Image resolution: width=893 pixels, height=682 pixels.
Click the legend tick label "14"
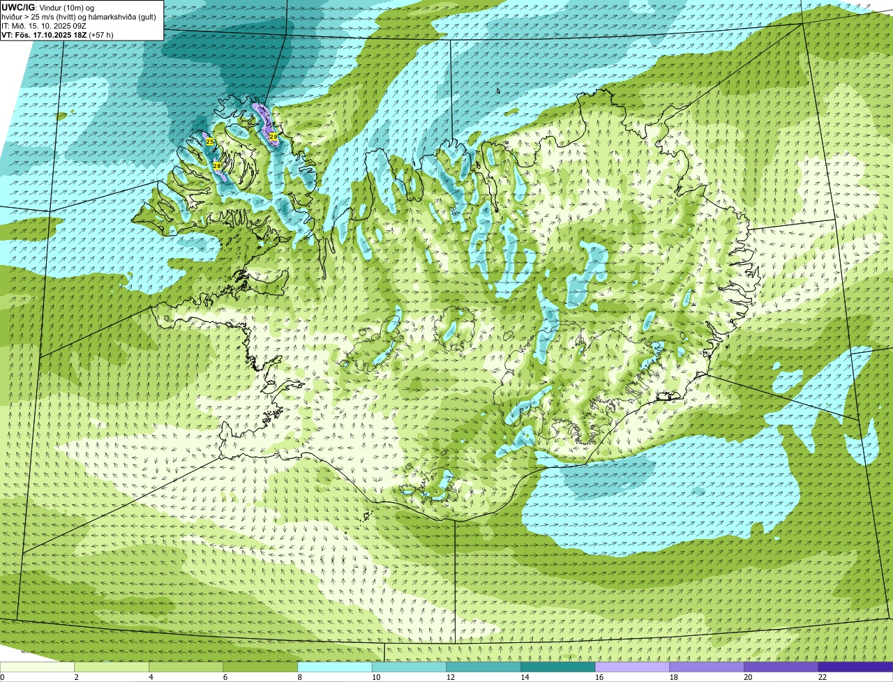(x=525, y=677)
